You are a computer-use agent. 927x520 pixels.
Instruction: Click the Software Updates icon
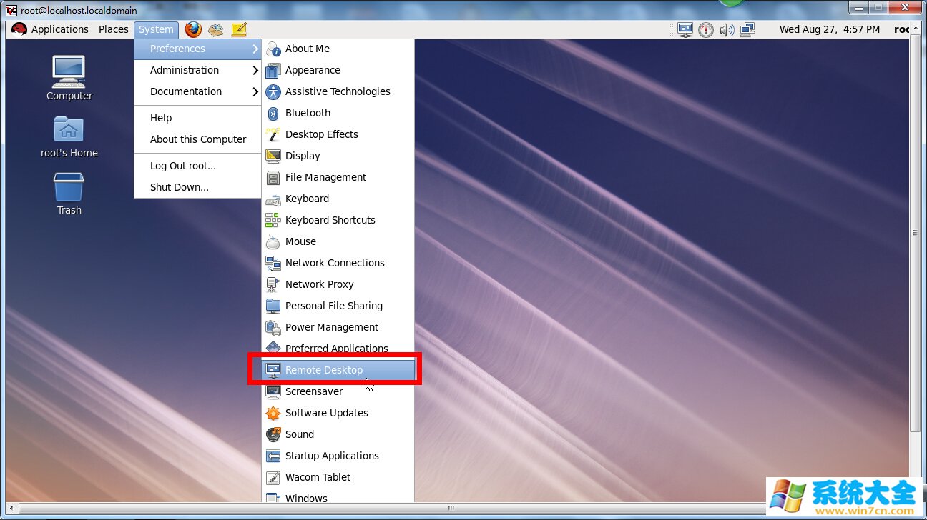(273, 413)
